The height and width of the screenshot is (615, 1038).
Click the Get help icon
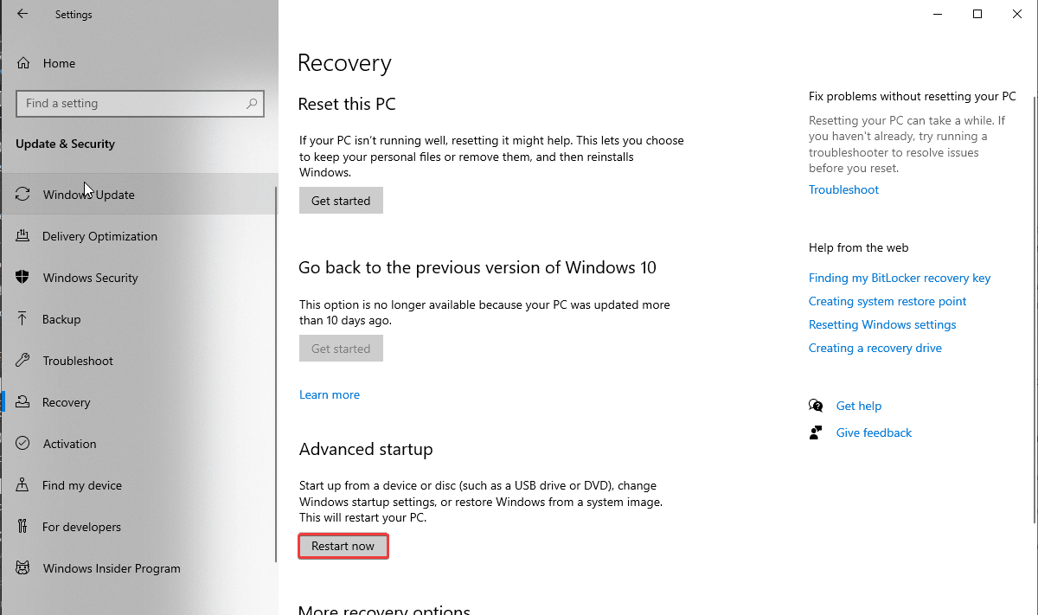click(816, 405)
